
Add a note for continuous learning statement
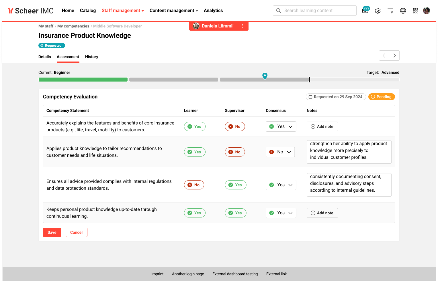pos(322,213)
